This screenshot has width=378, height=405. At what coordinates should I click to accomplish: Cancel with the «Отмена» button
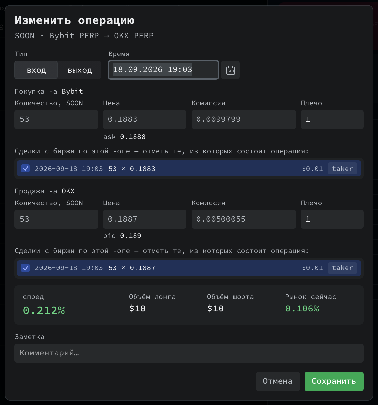point(278,381)
